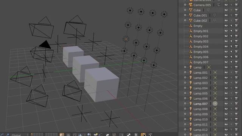The image size is (242, 136).
Task: Hide Lamp.007 with its eye toggle
Action: pyautogui.click(x=226, y=104)
